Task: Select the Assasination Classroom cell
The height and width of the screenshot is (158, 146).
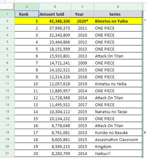Action: point(118,139)
